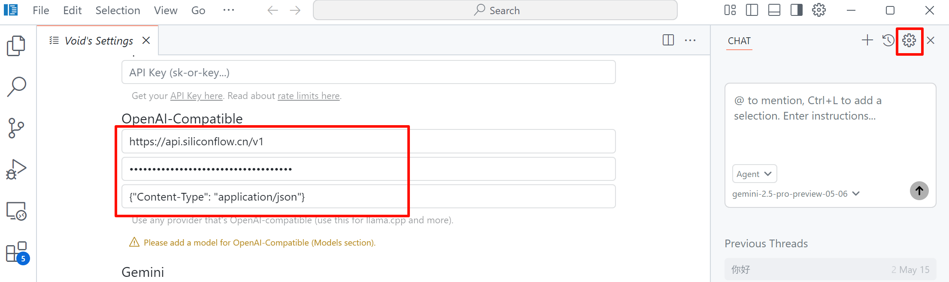Screen dimensions: 949x282
Task: Open the Selection menu
Action: (x=118, y=10)
